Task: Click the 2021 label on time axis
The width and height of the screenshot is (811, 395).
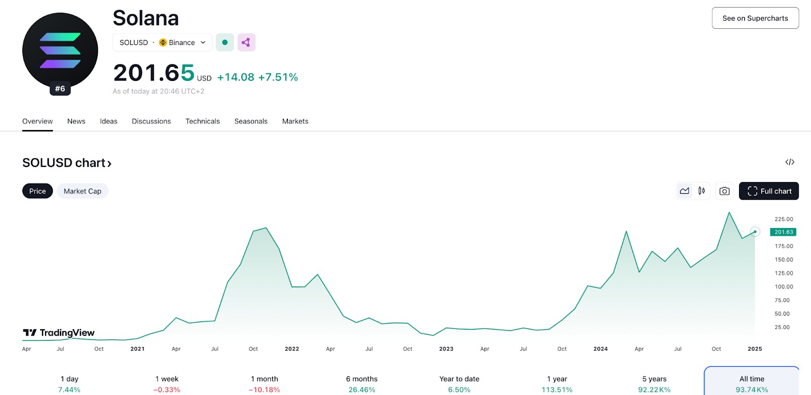Action: point(137,349)
